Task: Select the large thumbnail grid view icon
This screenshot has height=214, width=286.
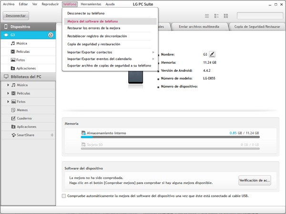Action: (x=225, y=16)
